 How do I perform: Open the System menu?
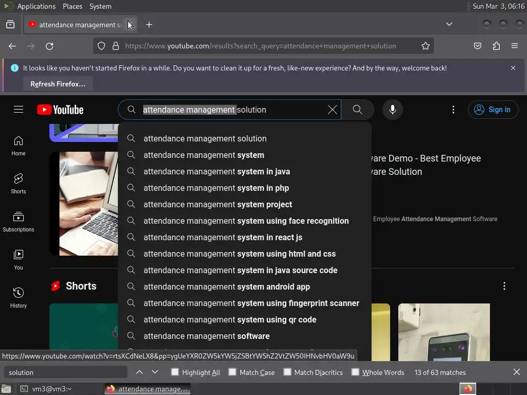100,6
